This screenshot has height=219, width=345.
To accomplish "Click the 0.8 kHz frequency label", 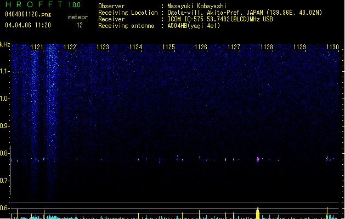I will [5, 153].
